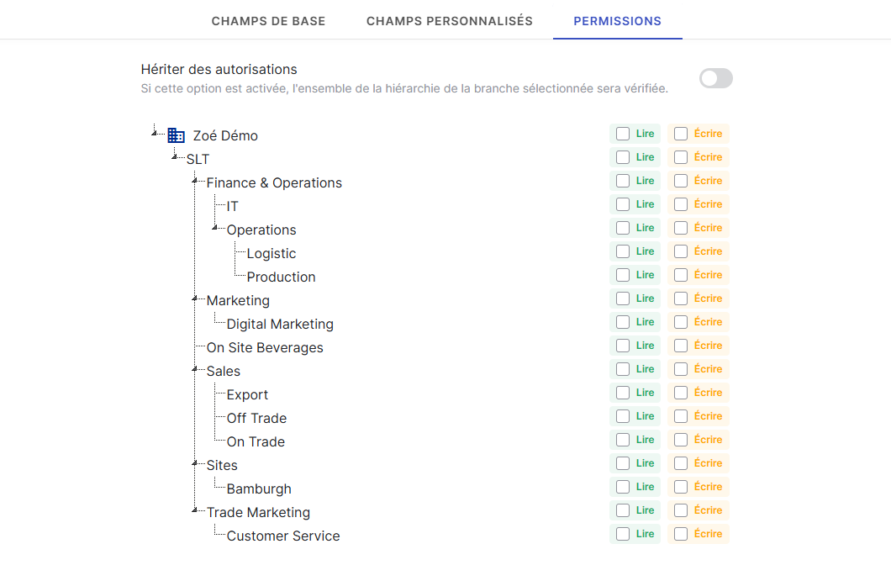The height and width of the screenshot is (581, 891).
Task: Collapse the Sites tree branch
Action: 195,462
